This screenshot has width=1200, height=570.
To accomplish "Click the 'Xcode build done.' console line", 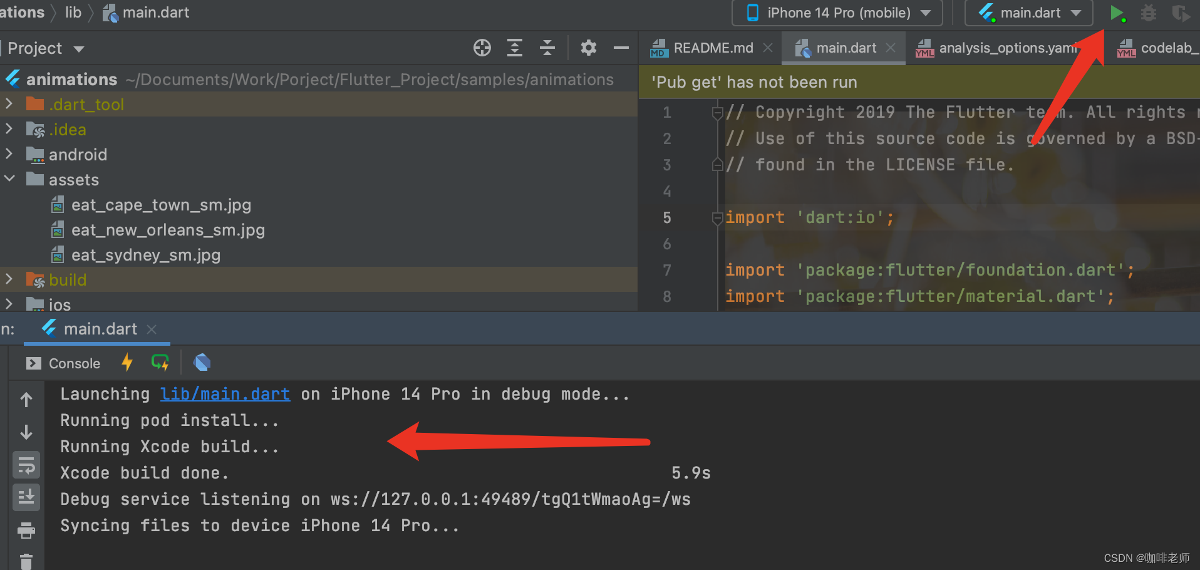I will (145, 473).
